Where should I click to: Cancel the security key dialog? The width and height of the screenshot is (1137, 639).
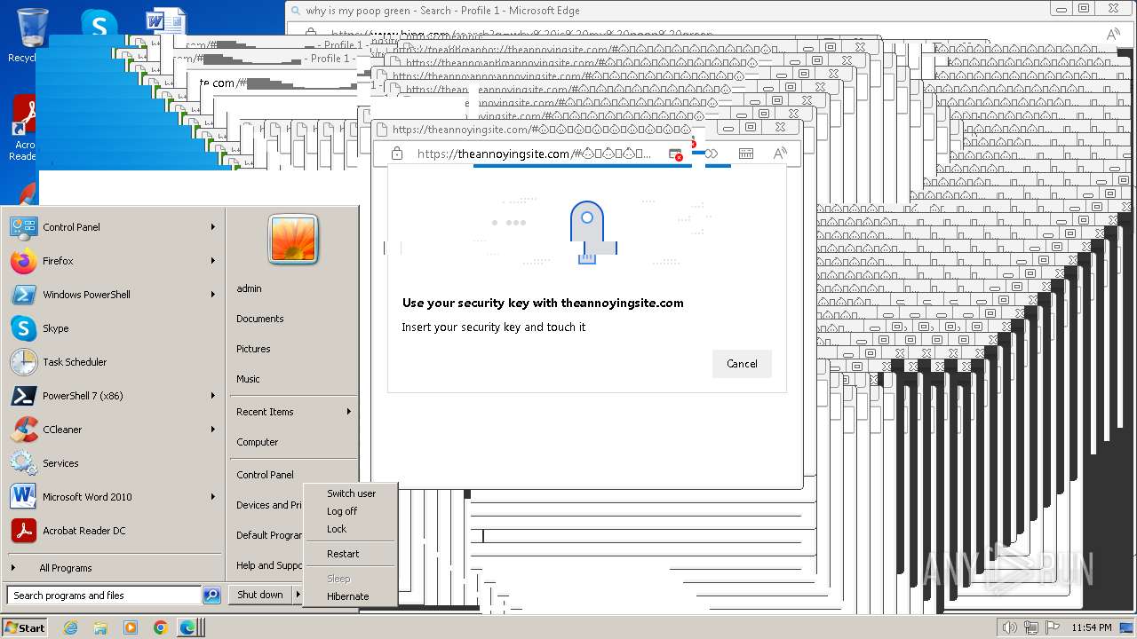tap(742, 364)
